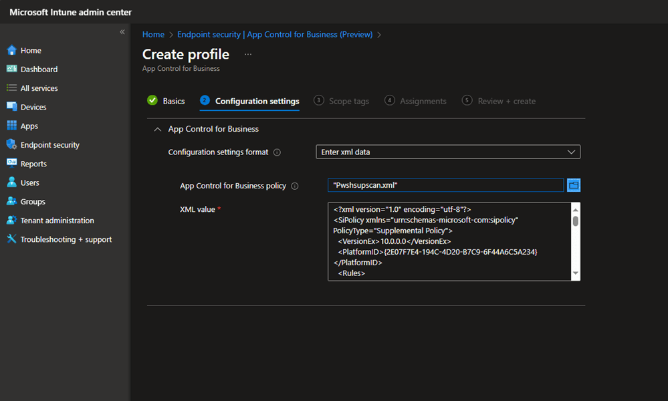The height and width of the screenshot is (401, 668).
Task: Open Configuration settings format dropdown
Action: [x=448, y=152]
